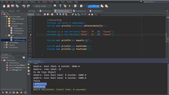Undo the last edit
The image size is (169, 95).
click(x=24, y=6)
